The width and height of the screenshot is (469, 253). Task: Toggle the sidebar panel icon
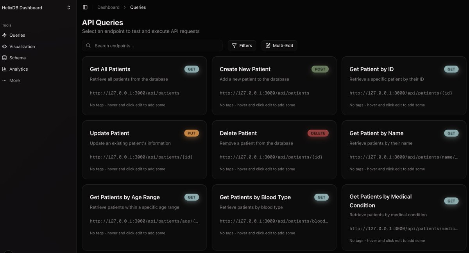tap(85, 7)
